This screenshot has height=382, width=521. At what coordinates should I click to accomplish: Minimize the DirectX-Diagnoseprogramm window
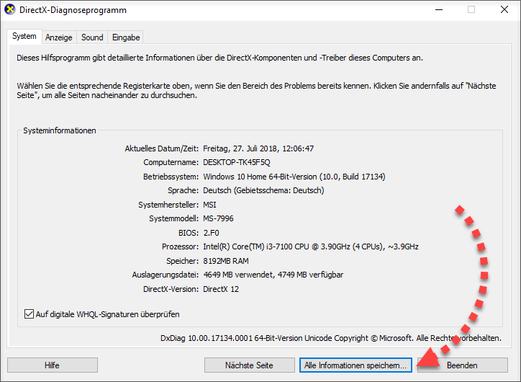click(x=439, y=9)
